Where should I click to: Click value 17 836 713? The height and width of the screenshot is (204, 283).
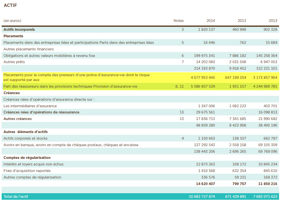click(206, 119)
